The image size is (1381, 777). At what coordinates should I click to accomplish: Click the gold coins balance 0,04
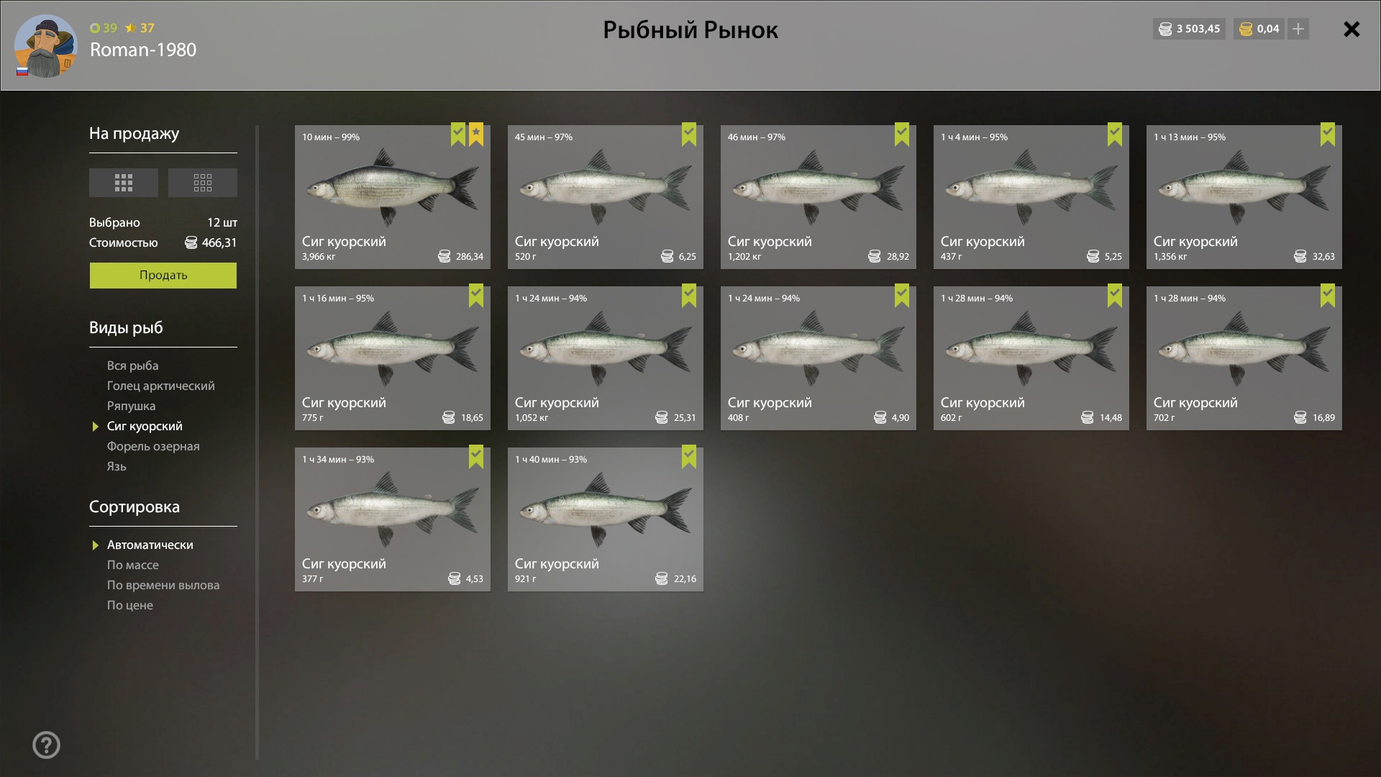pyautogui.click(x=1259, y=29)
